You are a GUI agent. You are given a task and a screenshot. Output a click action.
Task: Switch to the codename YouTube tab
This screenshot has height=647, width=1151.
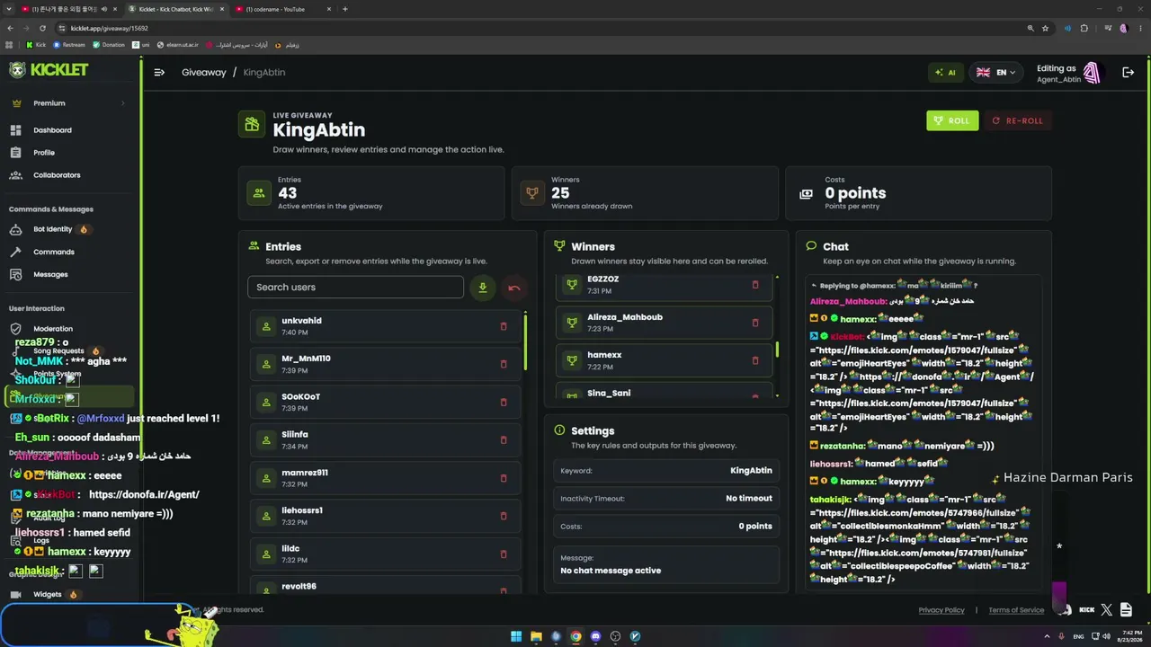click(x=283, y=9)
